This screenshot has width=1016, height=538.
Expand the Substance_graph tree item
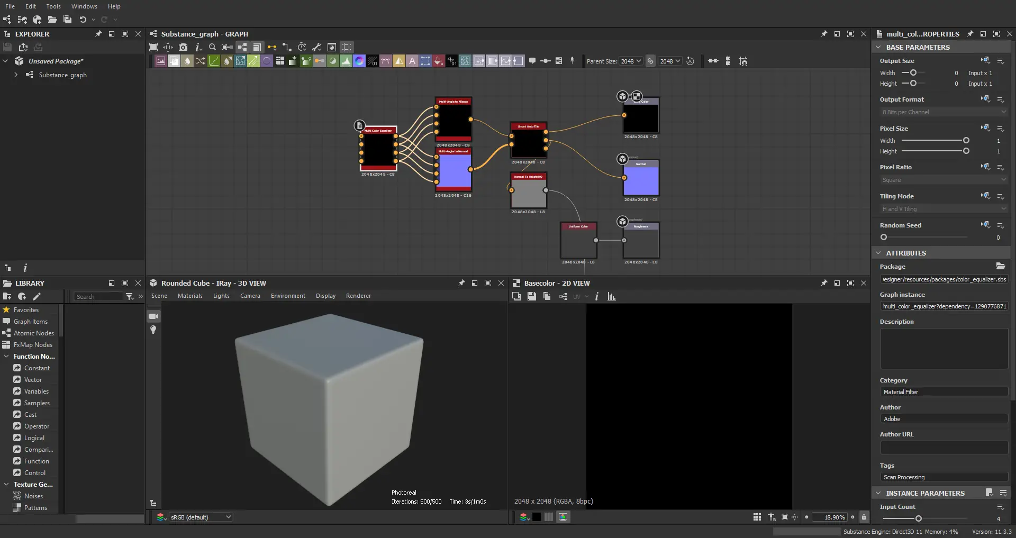pyautogui.click(x=16, y=75)
